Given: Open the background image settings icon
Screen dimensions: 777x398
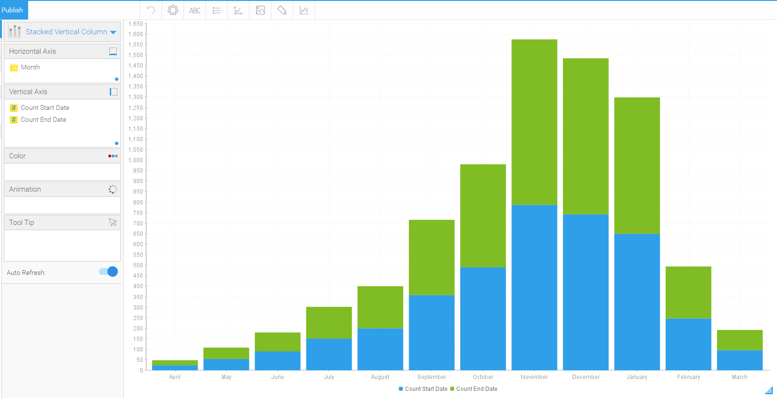Looking at the screenshot, I should tap(260, 10).
